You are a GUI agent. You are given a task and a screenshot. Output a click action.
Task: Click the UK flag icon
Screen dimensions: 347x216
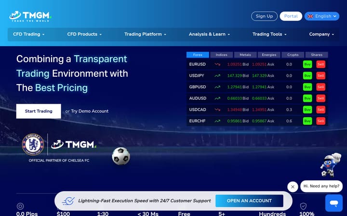coord(310,16)
